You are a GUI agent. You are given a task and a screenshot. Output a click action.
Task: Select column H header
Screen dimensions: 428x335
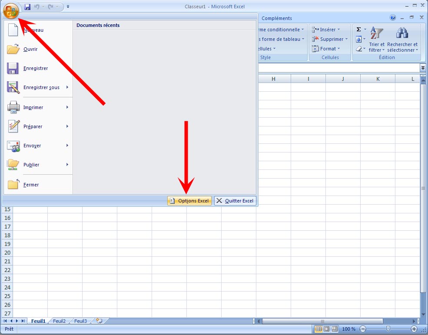pos(273,79)
